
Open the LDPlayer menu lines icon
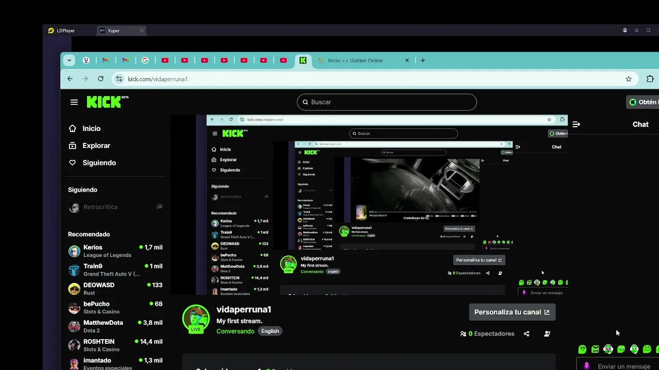(x=636, y=30)
